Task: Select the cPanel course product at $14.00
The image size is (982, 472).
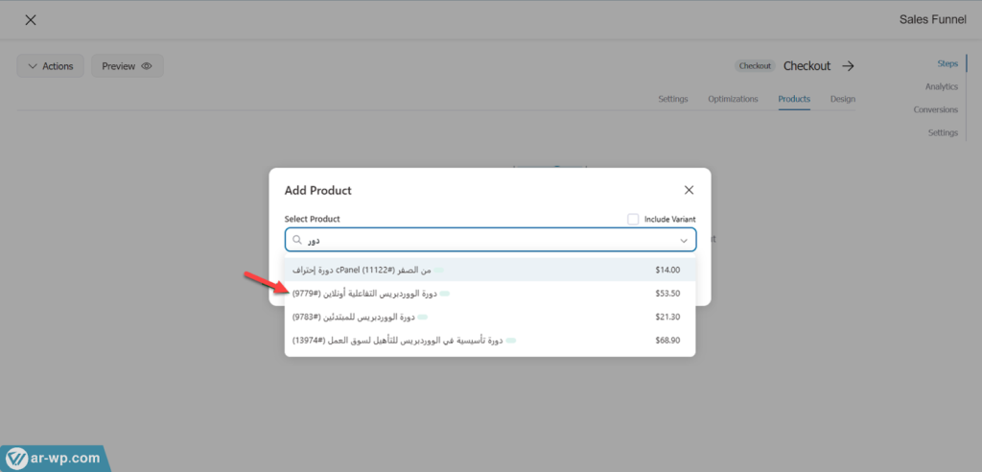Action: [489, 271]
